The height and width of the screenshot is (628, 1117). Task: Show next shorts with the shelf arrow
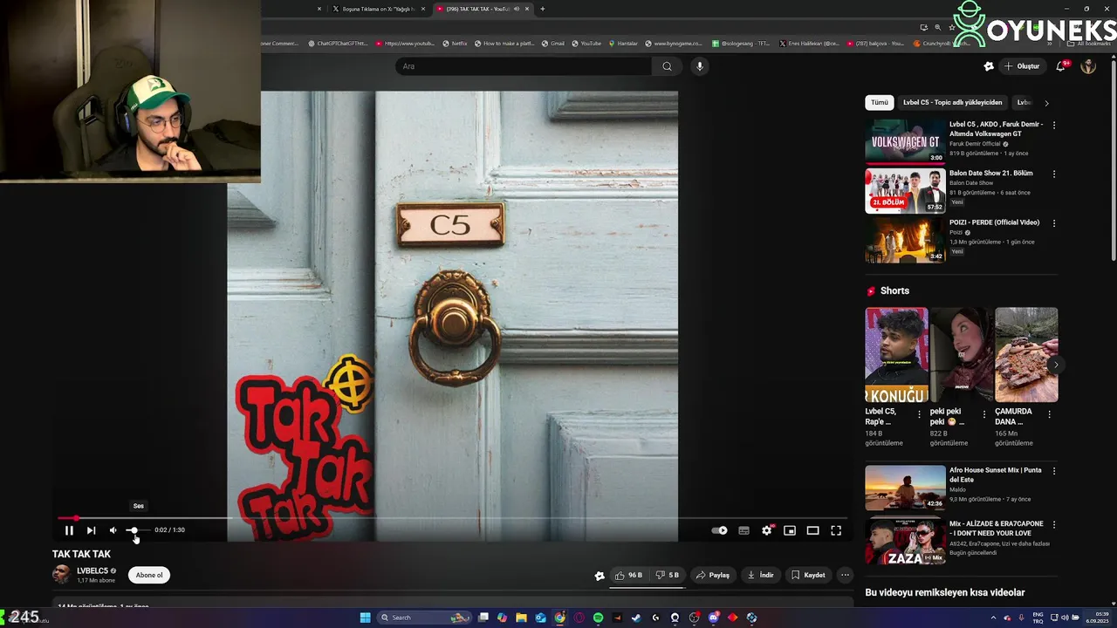coord(1055,365)
